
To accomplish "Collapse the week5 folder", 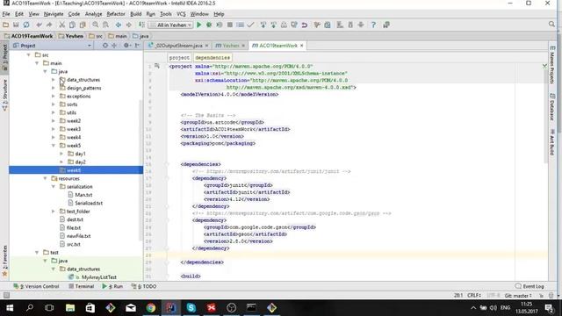I will point(54,146).
